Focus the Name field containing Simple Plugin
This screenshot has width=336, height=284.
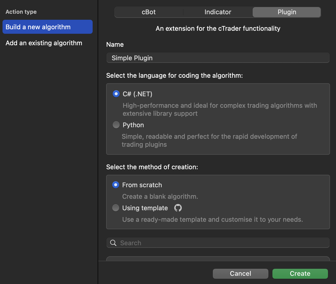click(x=218, y=58)
